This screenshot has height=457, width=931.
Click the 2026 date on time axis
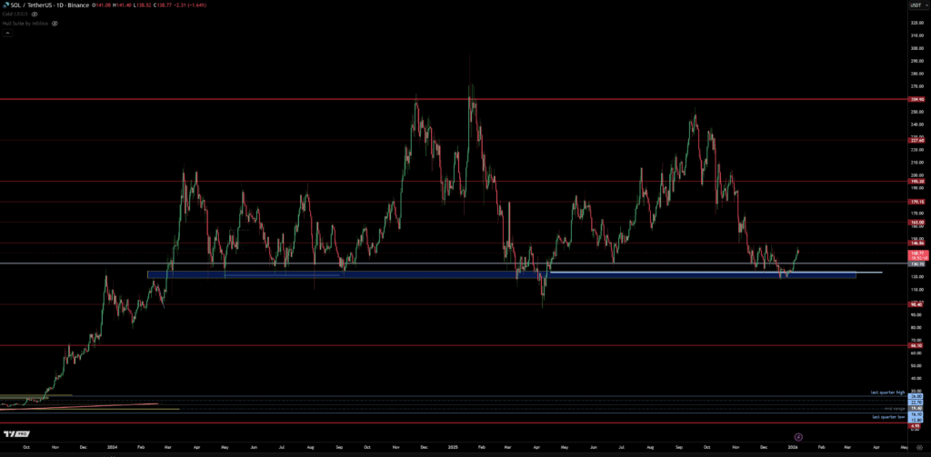[793, 448]
